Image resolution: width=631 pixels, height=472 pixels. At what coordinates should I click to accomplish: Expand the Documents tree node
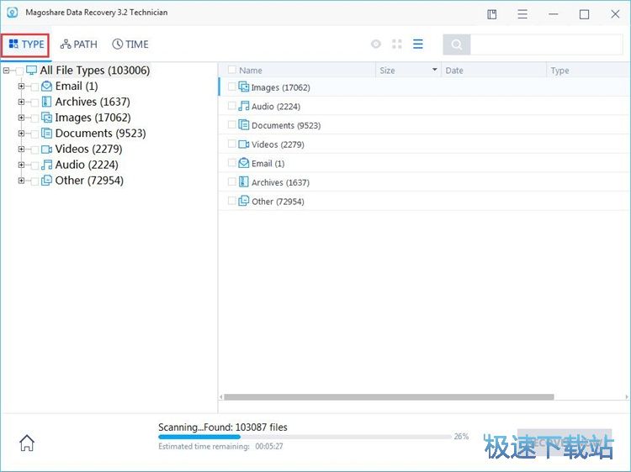(x=21, y=134)
